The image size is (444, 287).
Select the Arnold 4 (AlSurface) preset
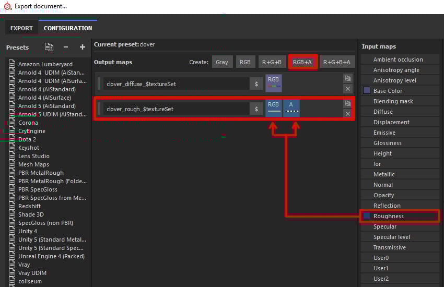[x=44, y=98]
